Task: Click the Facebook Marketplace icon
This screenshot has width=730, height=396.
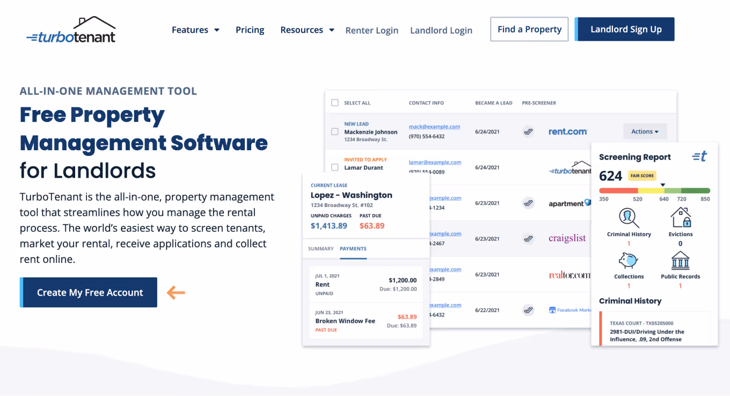Action: (x=552, y=310)
